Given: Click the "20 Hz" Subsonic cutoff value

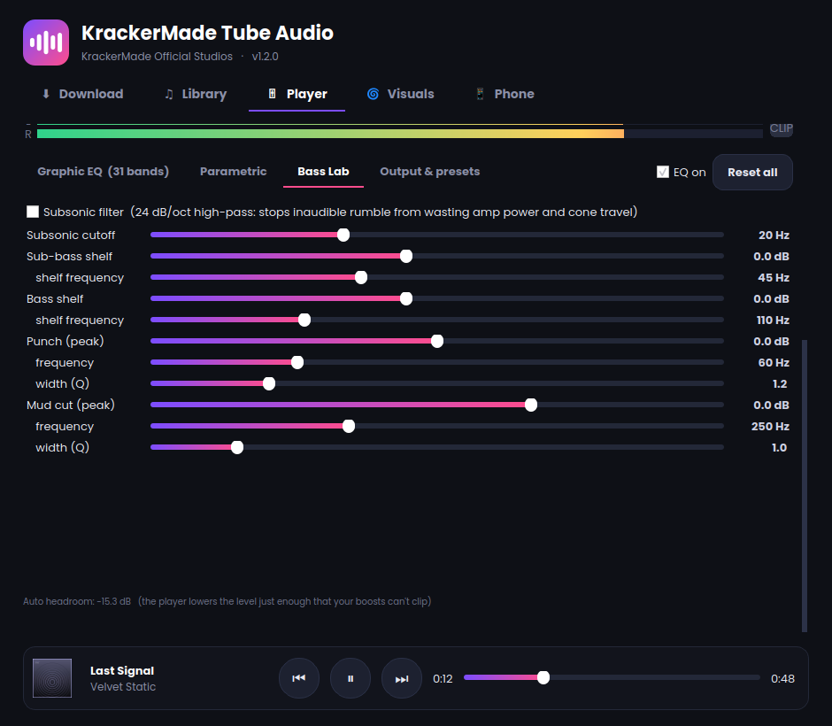Looking at the screenshot, I should 774,236.
